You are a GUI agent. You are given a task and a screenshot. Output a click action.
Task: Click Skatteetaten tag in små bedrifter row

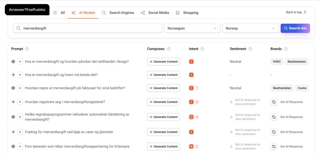pos(282,88)
